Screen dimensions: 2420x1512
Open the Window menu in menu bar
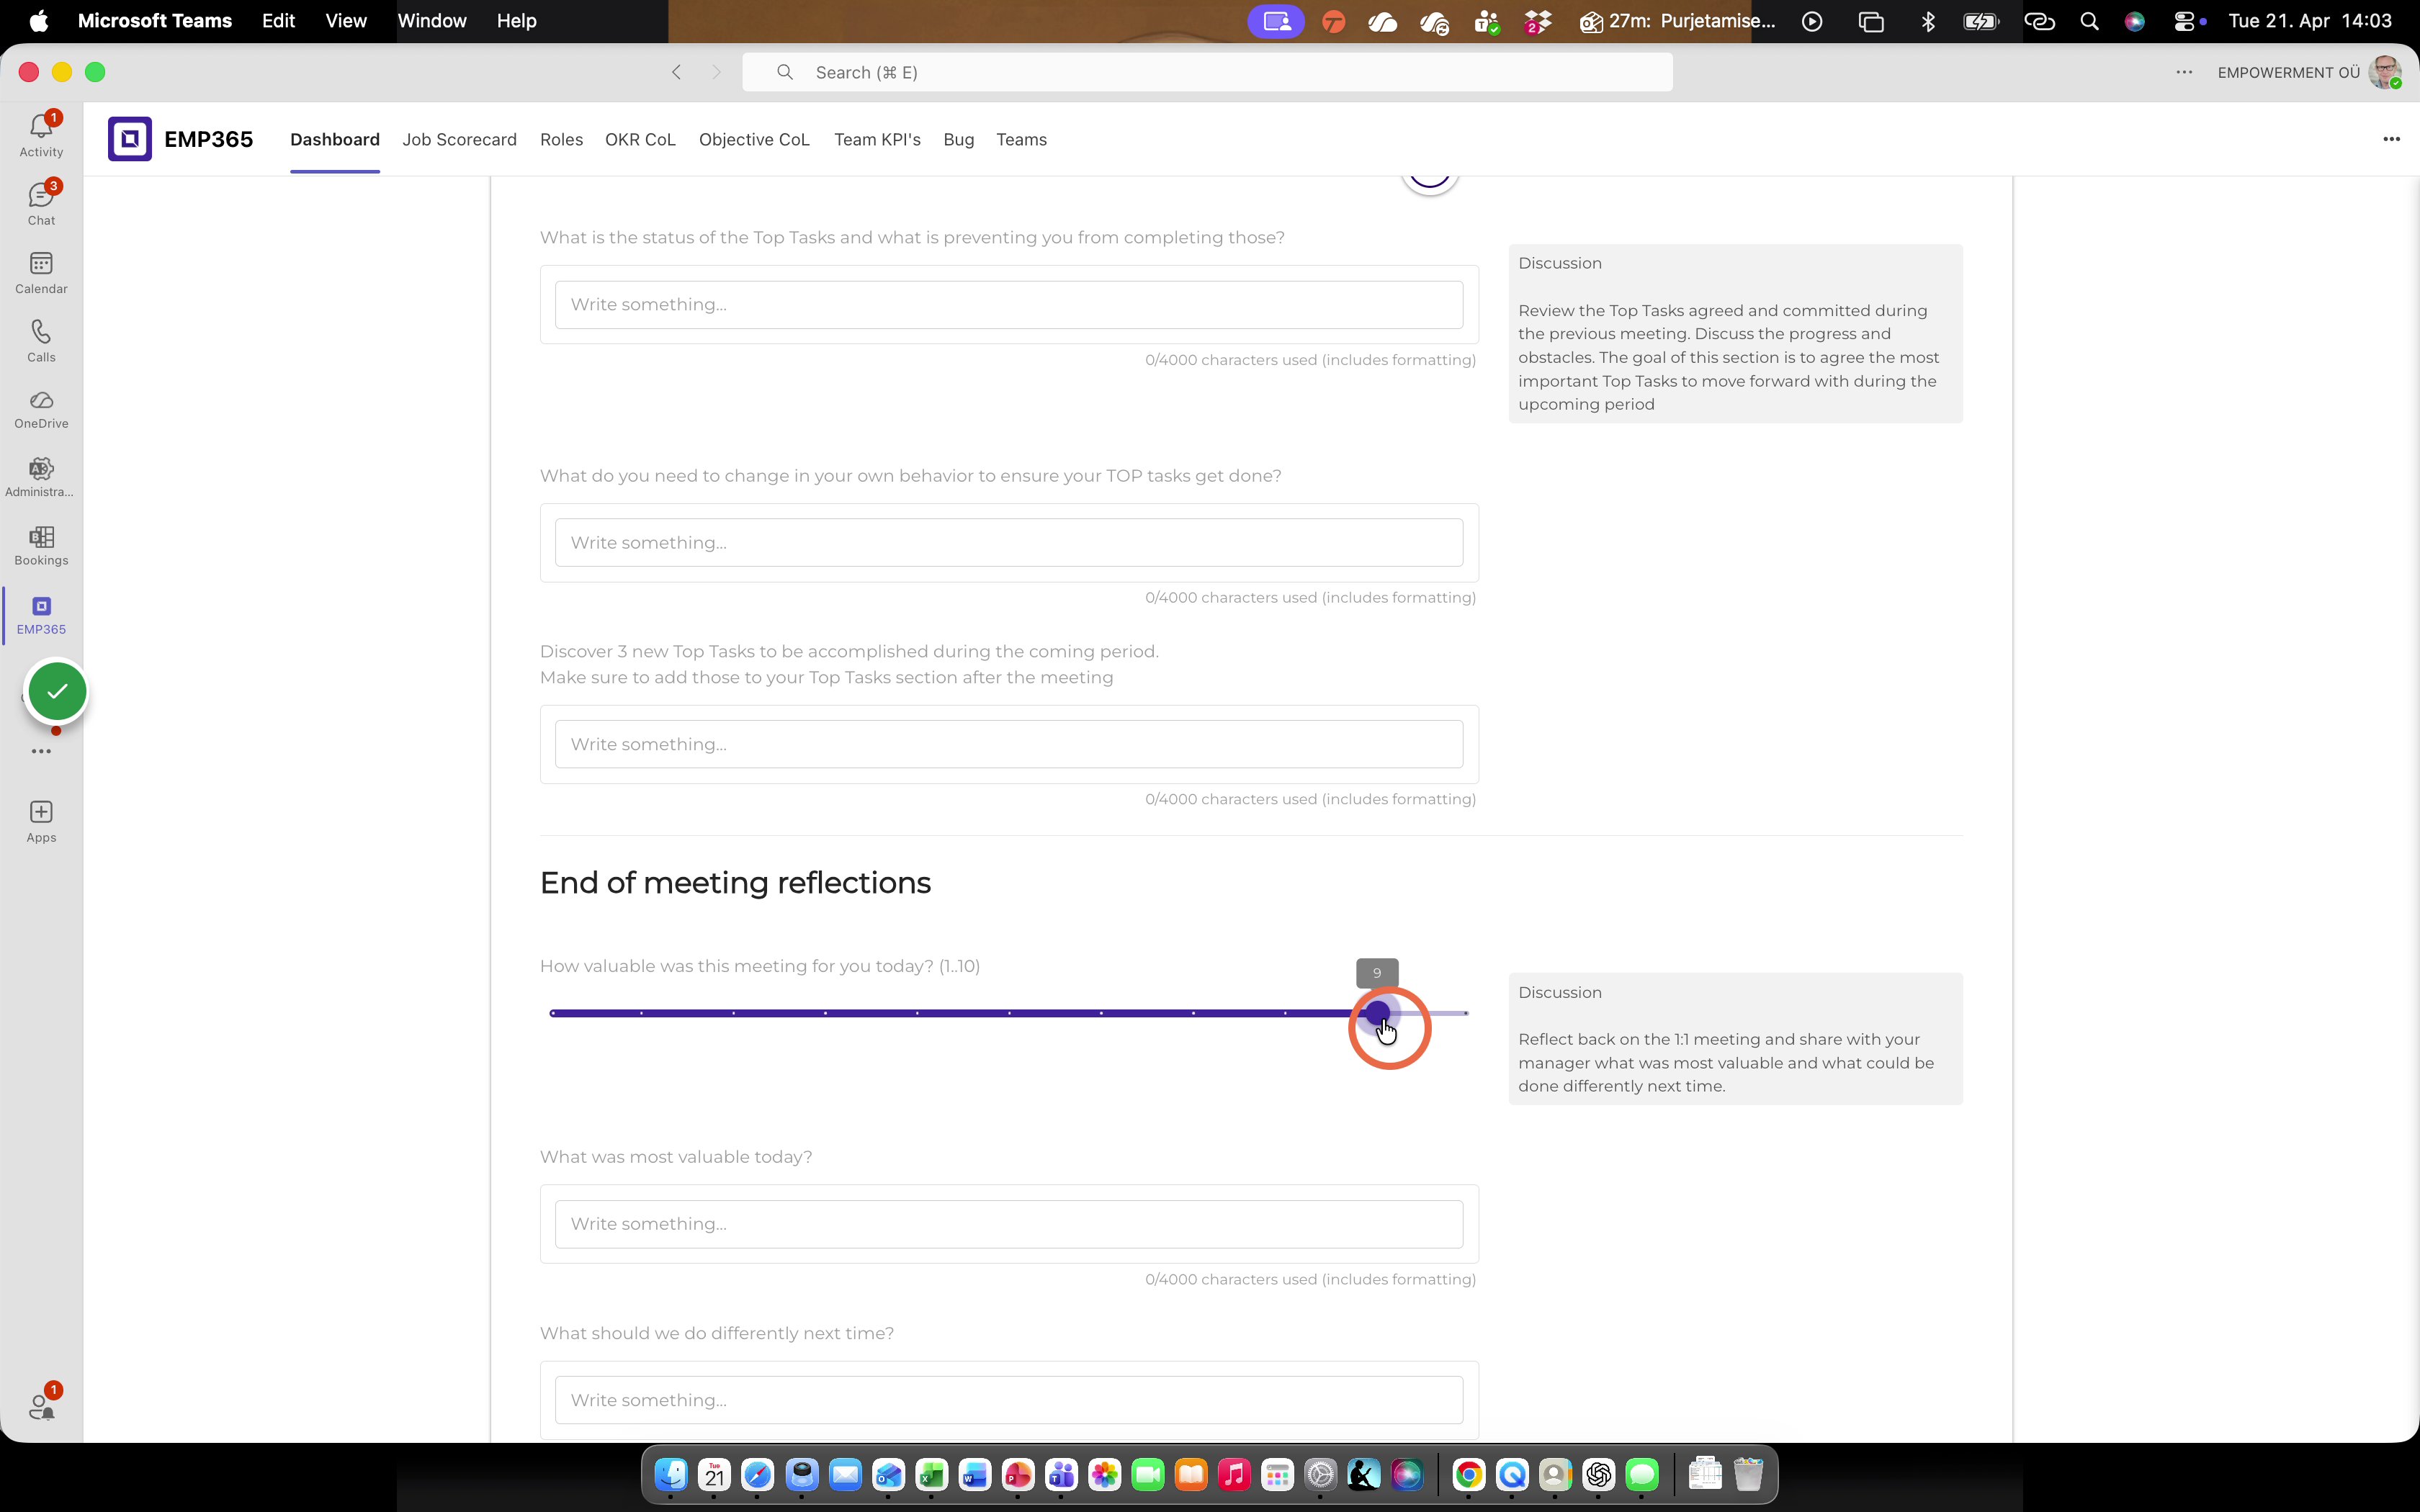[432, 21]
